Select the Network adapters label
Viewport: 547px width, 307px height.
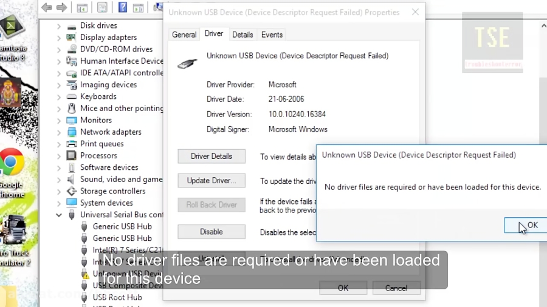(111, 132)
